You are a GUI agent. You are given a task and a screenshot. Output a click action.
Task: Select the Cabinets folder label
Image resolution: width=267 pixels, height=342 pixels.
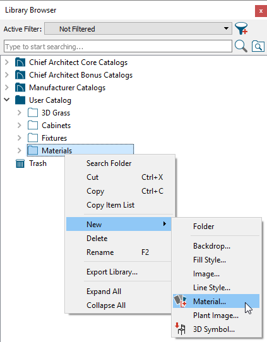(56, 126)
